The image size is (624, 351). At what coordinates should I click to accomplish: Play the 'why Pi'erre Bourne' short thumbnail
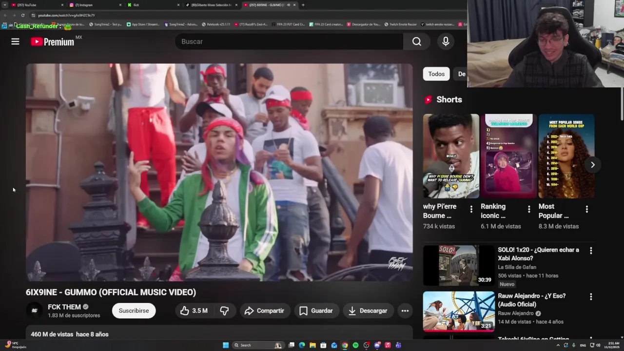451,156
